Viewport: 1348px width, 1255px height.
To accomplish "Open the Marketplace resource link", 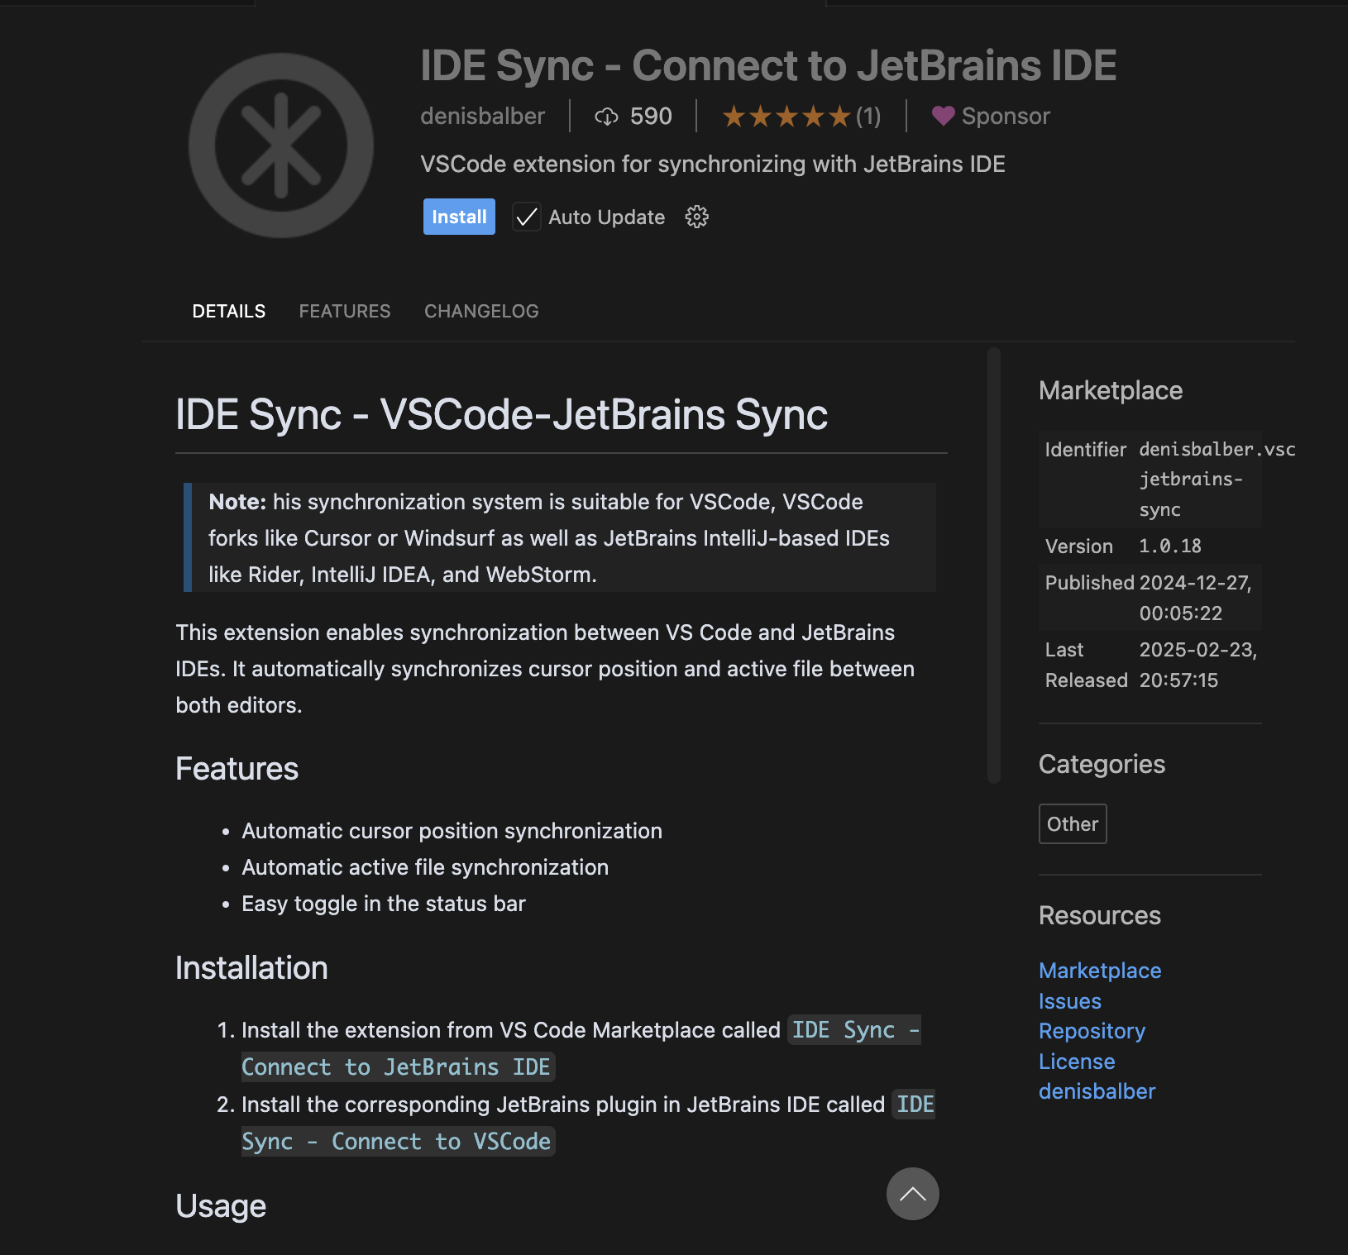I will click(1100, 971).
